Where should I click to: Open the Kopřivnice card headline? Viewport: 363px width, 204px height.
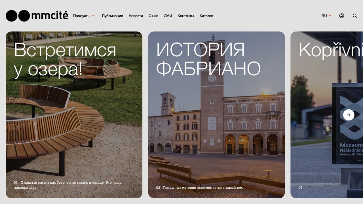(331, 50)
